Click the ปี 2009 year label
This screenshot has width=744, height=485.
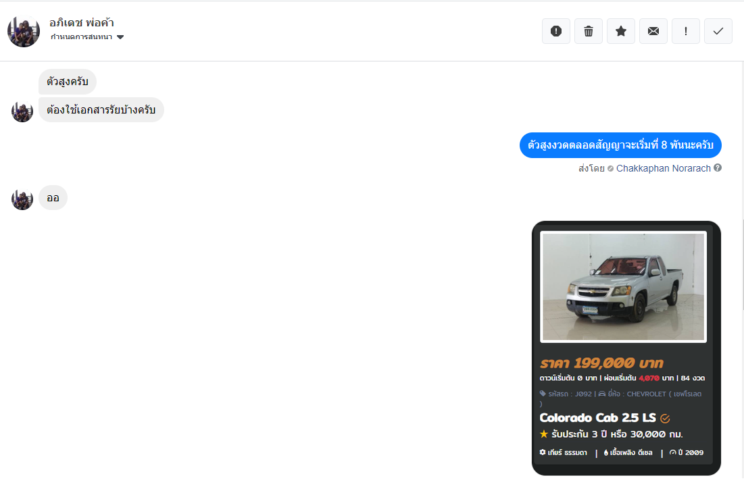click(687, 453)
